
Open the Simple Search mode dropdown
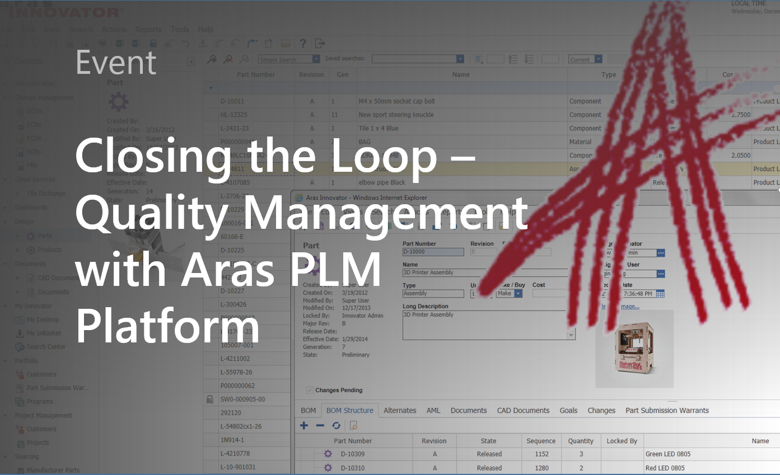[316, 58]
